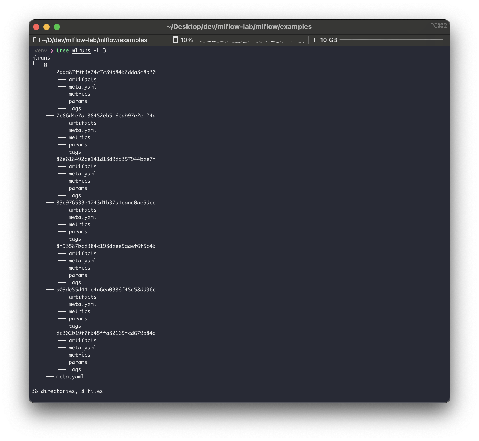The width and height of the screenshot is (479, 441).
Task: Click 'tags' under run 83e97653
Action: [75, 239]
